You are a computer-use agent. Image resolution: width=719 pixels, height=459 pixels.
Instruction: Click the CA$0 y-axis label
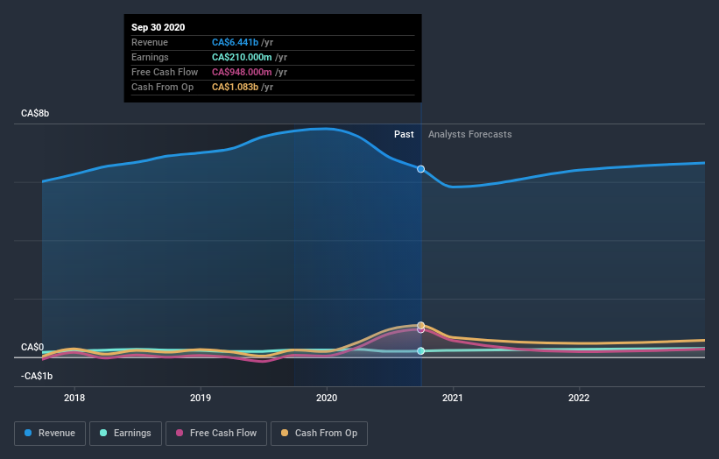point(32,347)
